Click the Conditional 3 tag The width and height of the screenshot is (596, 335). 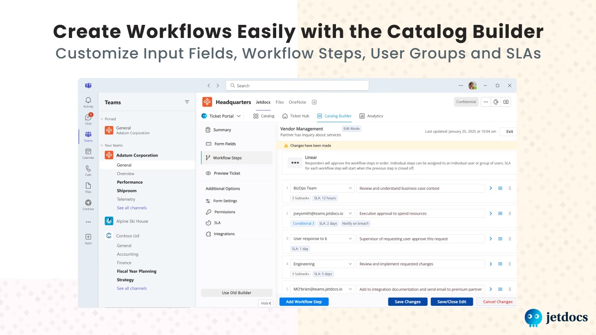[x=303, y=223]
